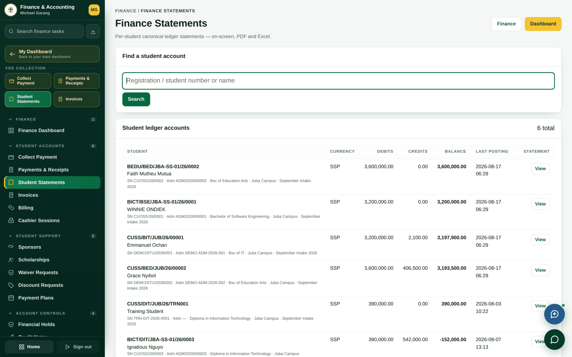Click the Financial Holds shield icon
This screenshot has height=357, width=572.
tap(11, 324)
